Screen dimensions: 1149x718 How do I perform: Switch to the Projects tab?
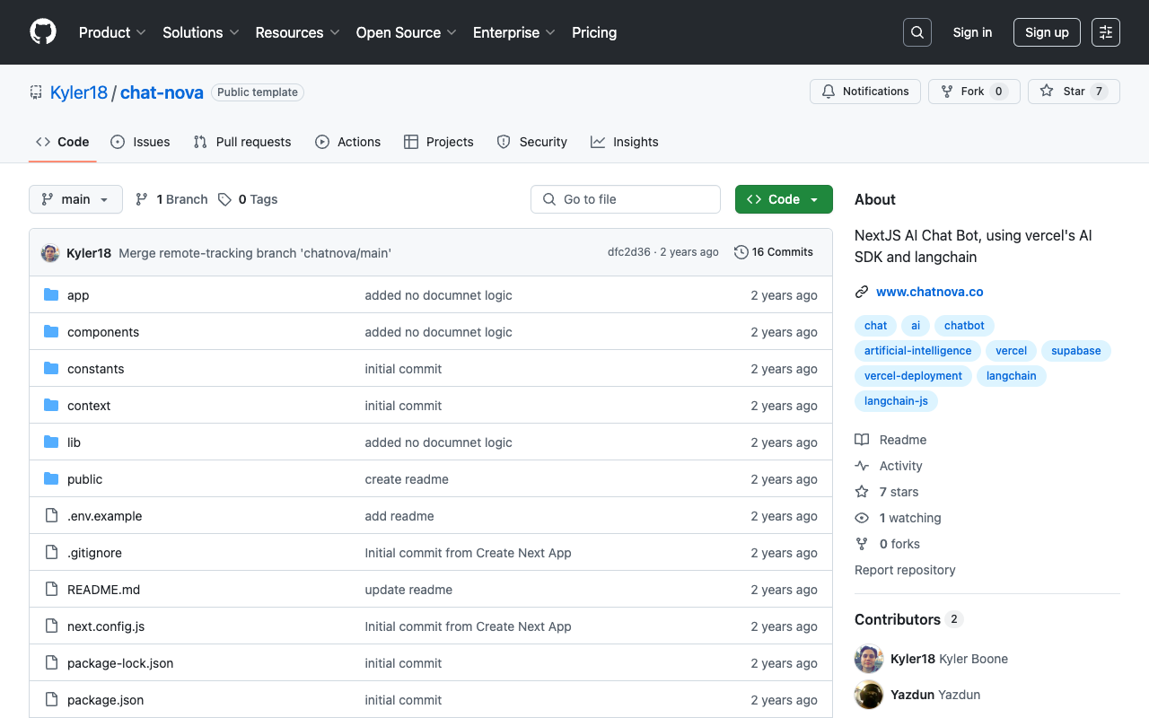[x=439, y=142]
